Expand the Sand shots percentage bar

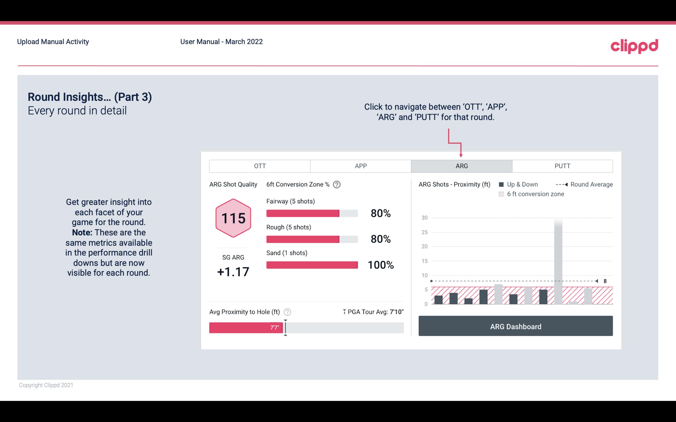[x=312, y=264]
